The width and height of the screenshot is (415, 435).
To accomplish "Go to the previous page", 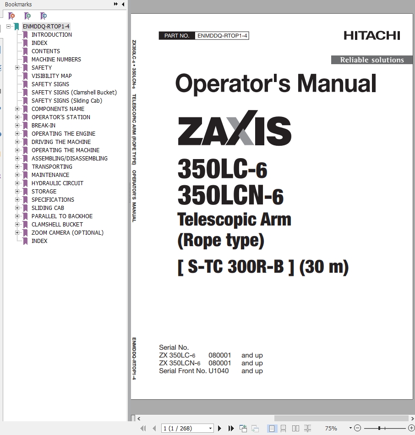I will pyautogui.click(x=154, y=428).
